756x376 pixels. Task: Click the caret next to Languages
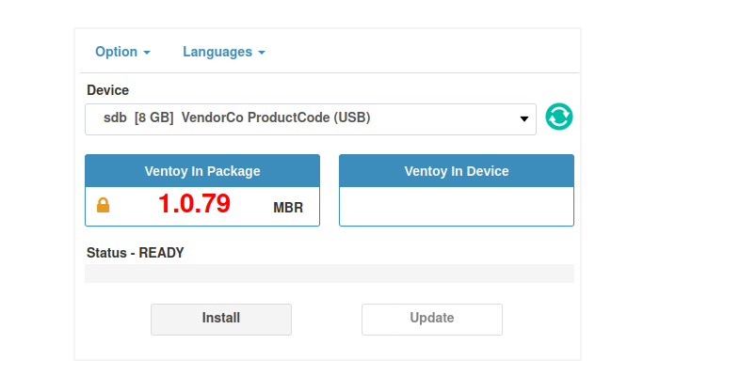261,53
